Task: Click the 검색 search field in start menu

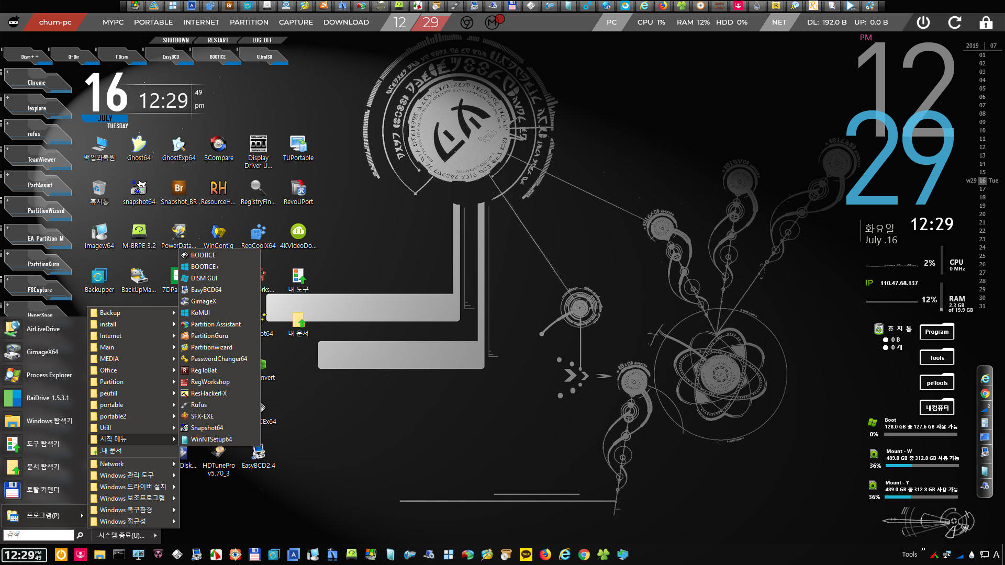Action: 39,535
